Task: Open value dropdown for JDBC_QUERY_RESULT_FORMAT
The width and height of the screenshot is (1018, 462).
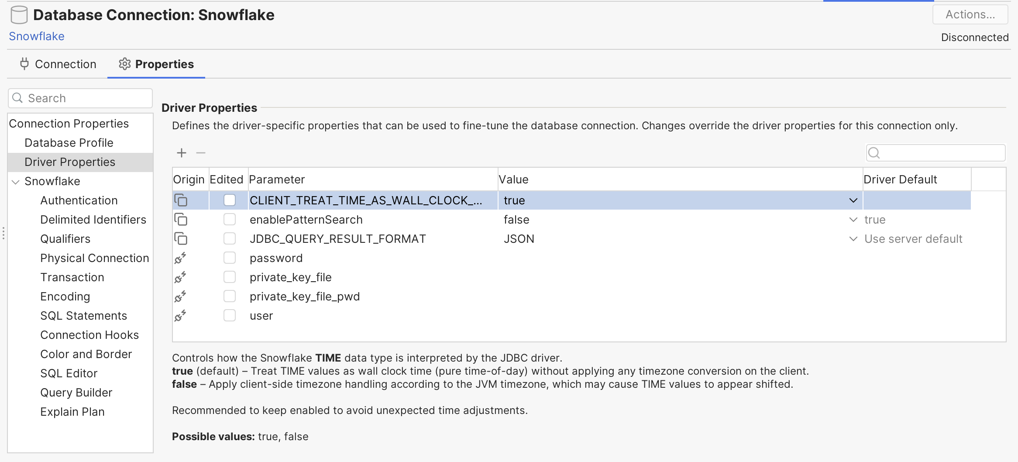Action: point(853,239)
